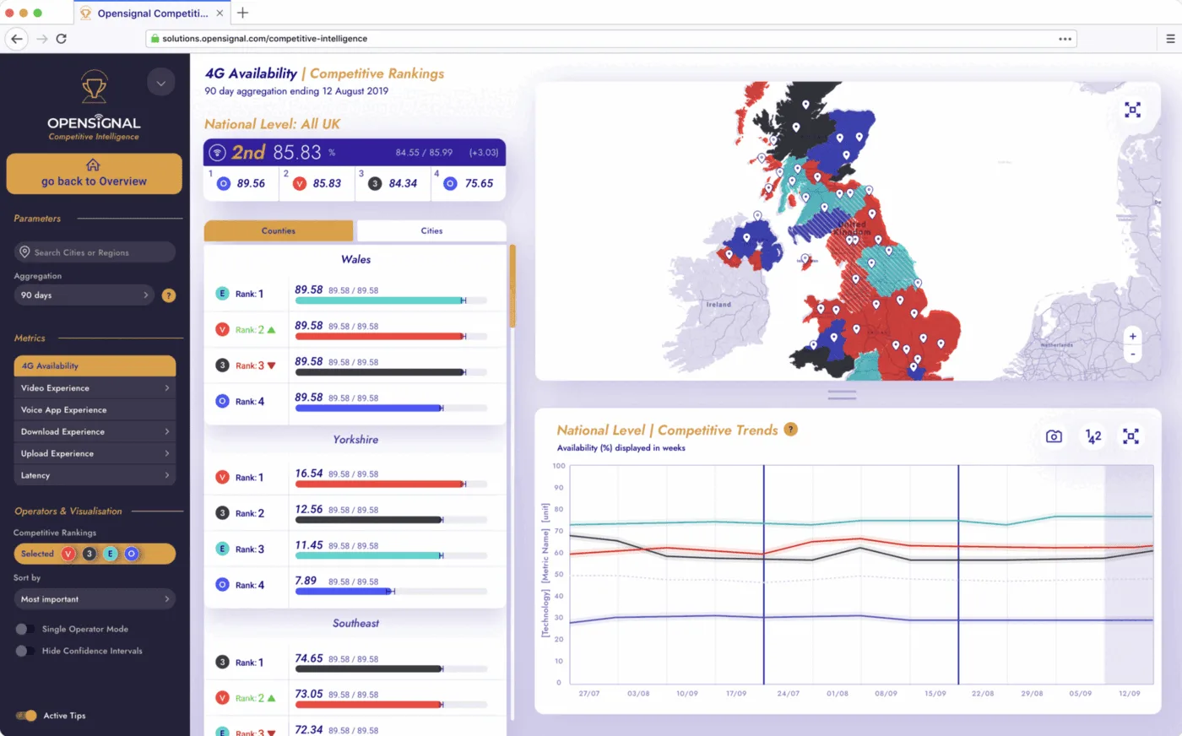This screenshot has height=736, width=1182.
Task: Select the Voice App Experience metric
Action: (95, 410)
